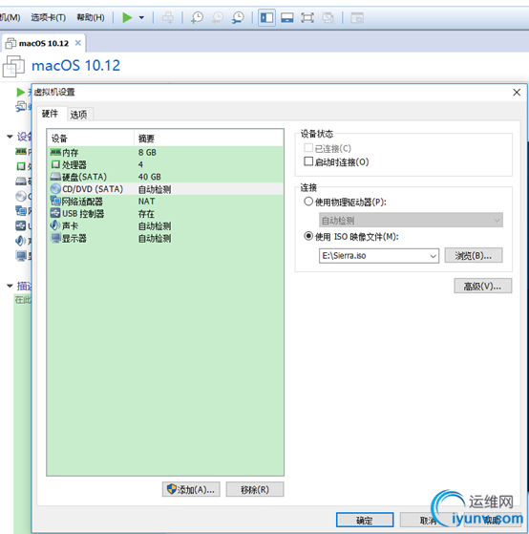Toggle the 已连接(C) checkbox
Viewport: 529px width, 534px height.
pyautogui.click(x=308, y=148)
